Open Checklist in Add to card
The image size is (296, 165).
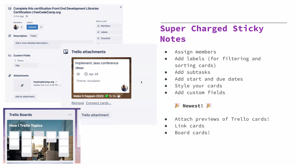(x=109, y=38)
